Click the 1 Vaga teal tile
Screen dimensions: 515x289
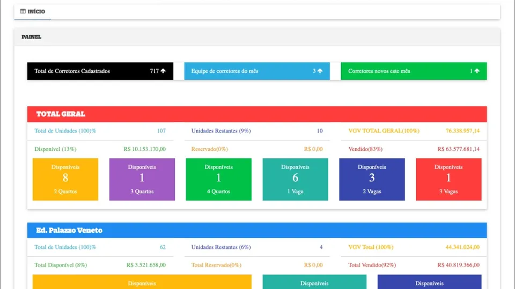pos(295,179)
